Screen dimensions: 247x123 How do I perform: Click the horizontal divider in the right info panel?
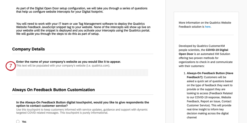pos(206,35)
